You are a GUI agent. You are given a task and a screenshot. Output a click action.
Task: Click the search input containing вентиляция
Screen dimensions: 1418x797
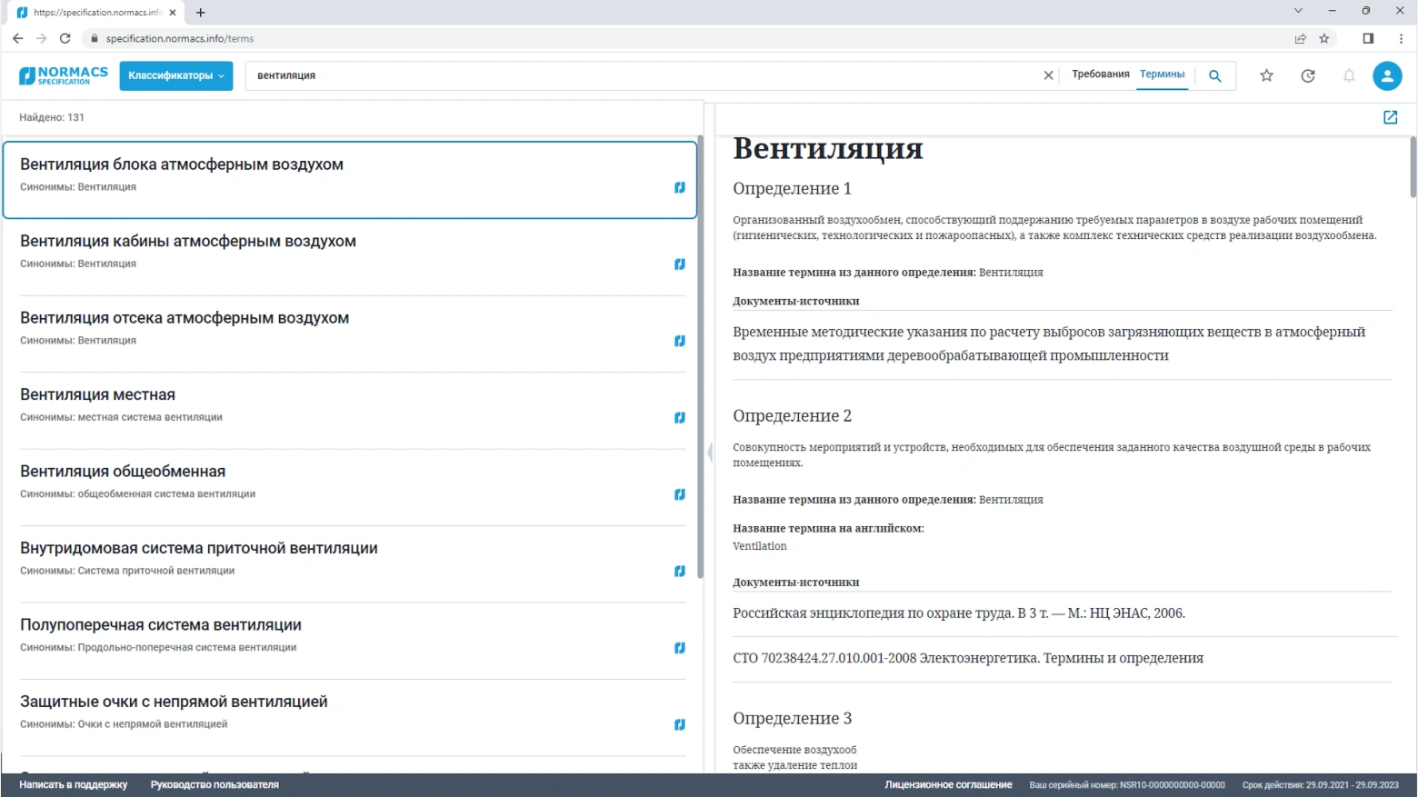pos(636,75)
